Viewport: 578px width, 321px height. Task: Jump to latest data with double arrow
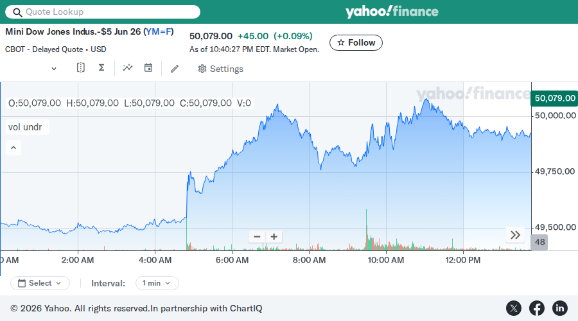click(x=515, y=235)
